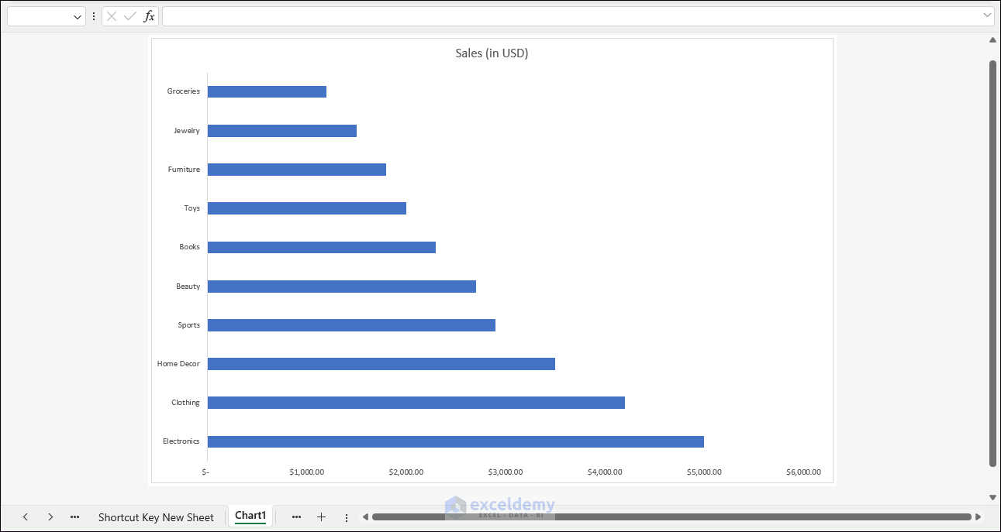Select the Chart1 sheet tab
The height and width of the screenshot is (532, 1001).
point(250,516)
